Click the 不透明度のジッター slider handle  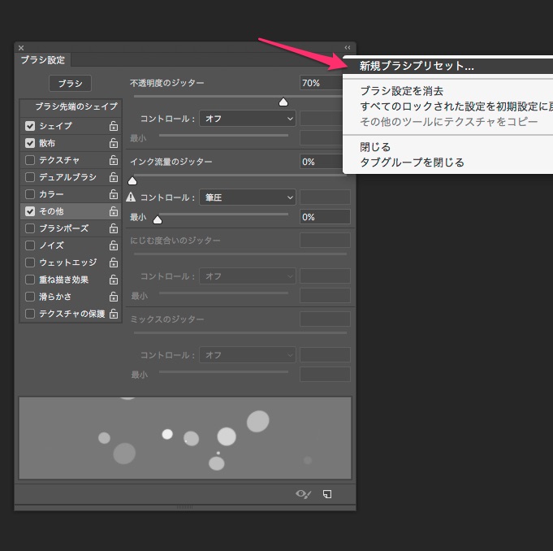pyautogui.click(x=283, y=102)
